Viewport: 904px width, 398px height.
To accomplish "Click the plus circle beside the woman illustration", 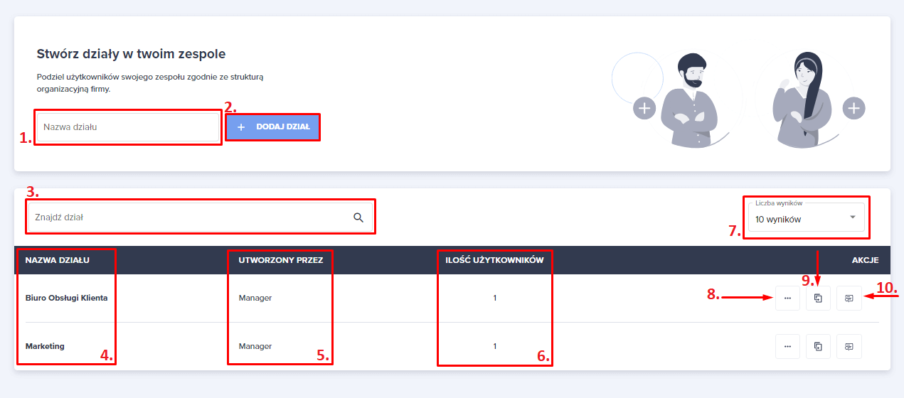I will click(x=854, y=109).
